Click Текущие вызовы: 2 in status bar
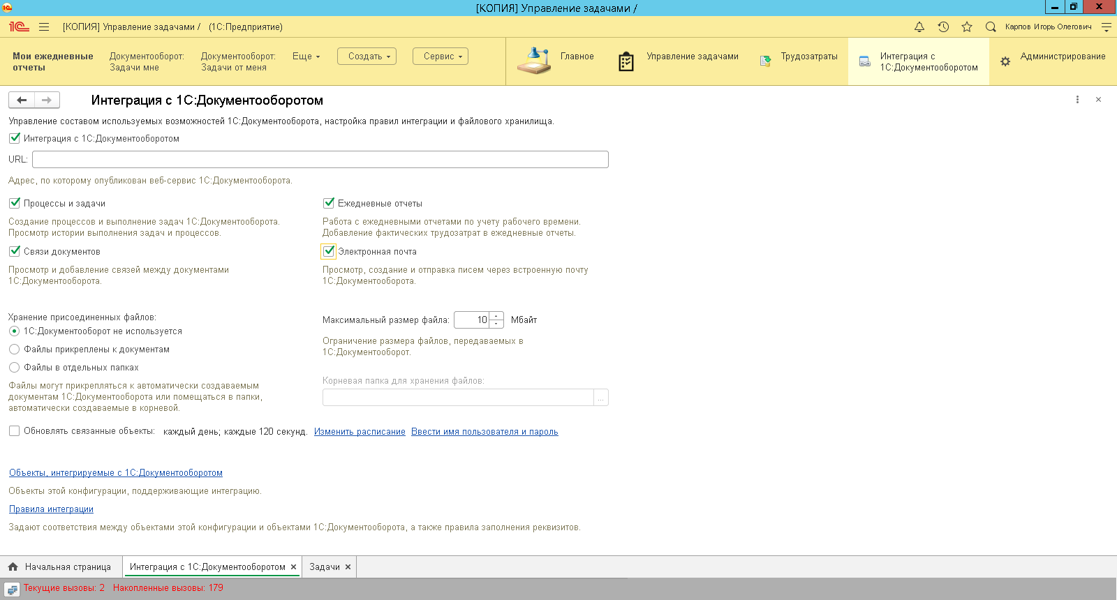This screenshot has width=1117, height=600. coord(64,588)
